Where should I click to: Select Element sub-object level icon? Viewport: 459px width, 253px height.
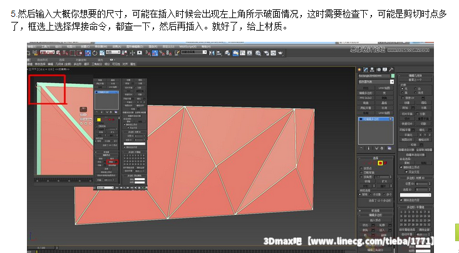386,163
